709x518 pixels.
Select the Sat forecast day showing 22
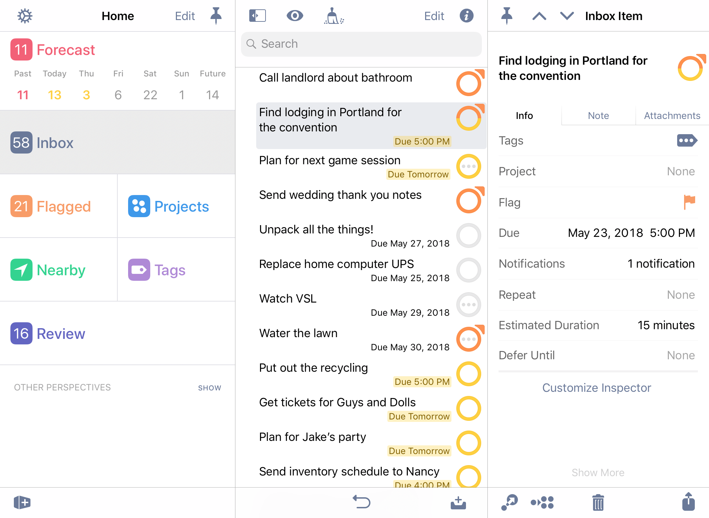(x=150, y=85)
